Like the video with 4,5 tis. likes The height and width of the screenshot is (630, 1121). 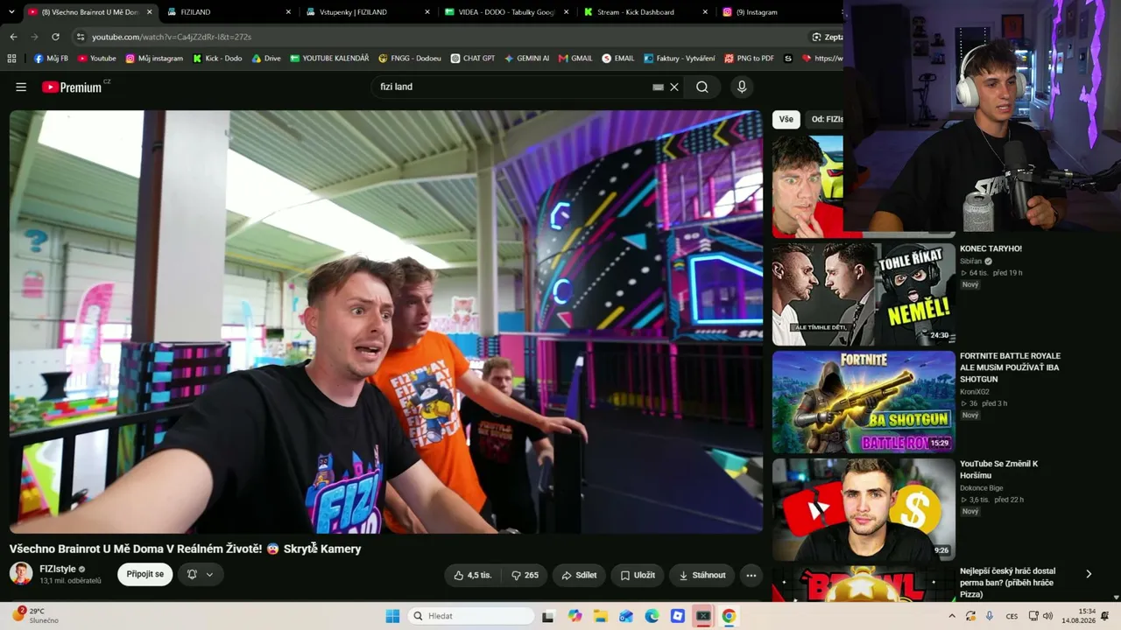tap(473, 575)
